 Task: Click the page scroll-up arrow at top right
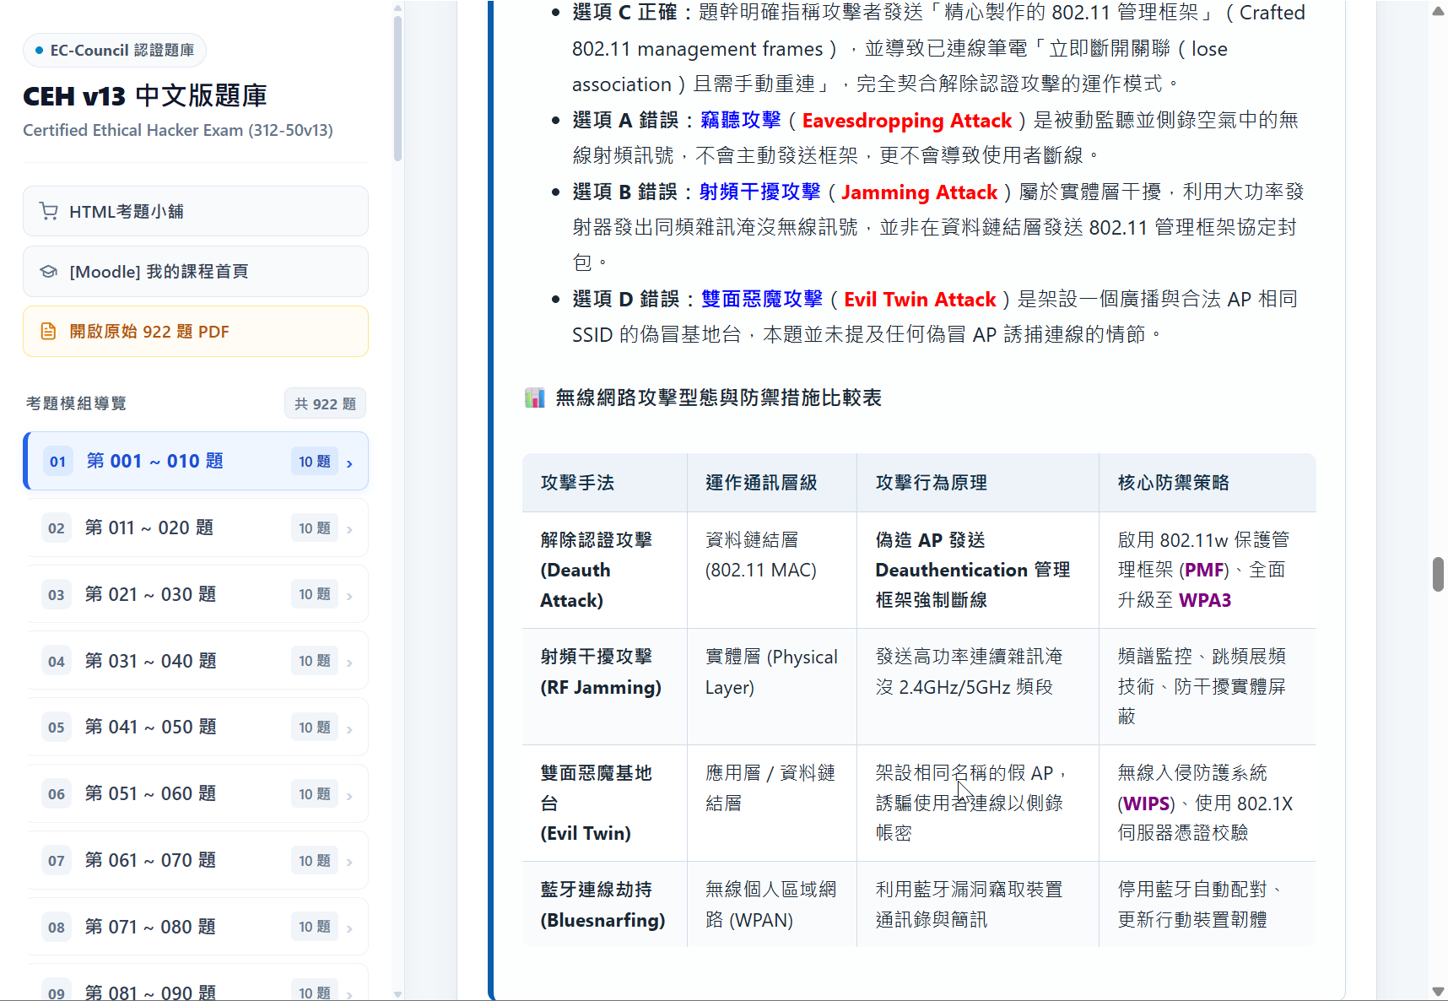click(x=1438, y=11)
